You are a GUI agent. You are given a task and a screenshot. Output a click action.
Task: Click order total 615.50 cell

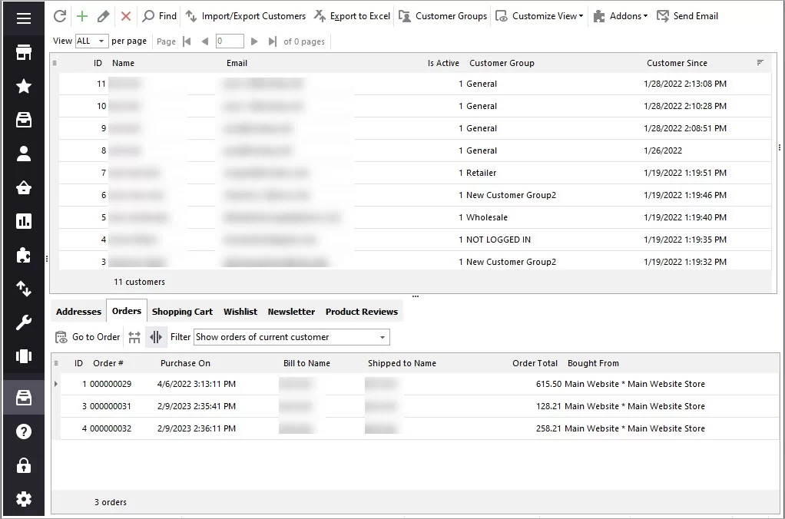[x=548, y=384]
